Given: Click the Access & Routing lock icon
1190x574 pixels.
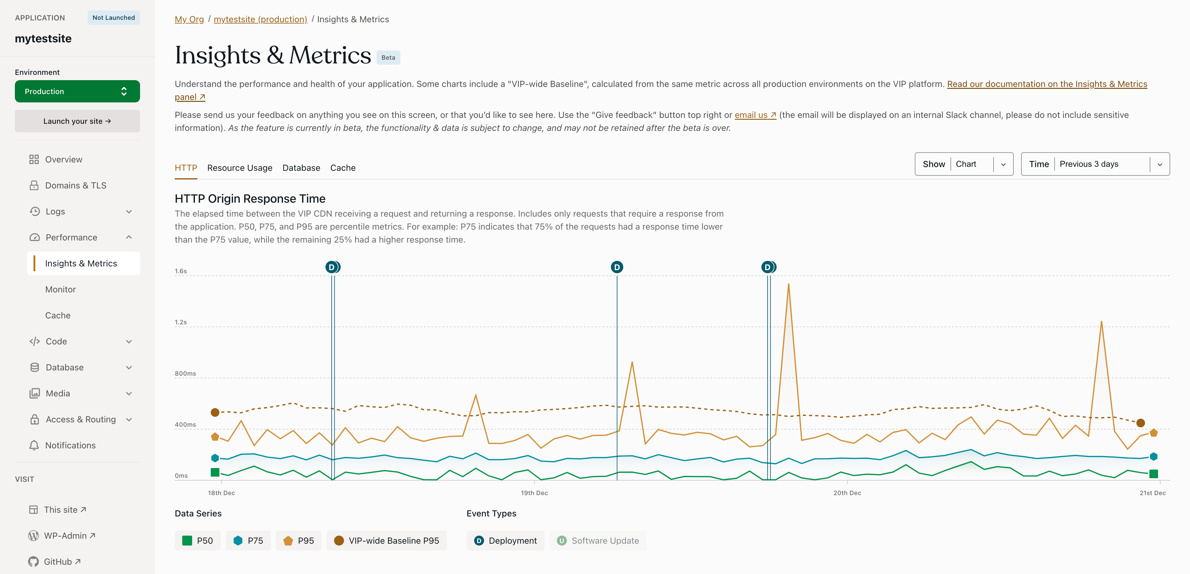Looking at the screenshot, I should (35, 419).
